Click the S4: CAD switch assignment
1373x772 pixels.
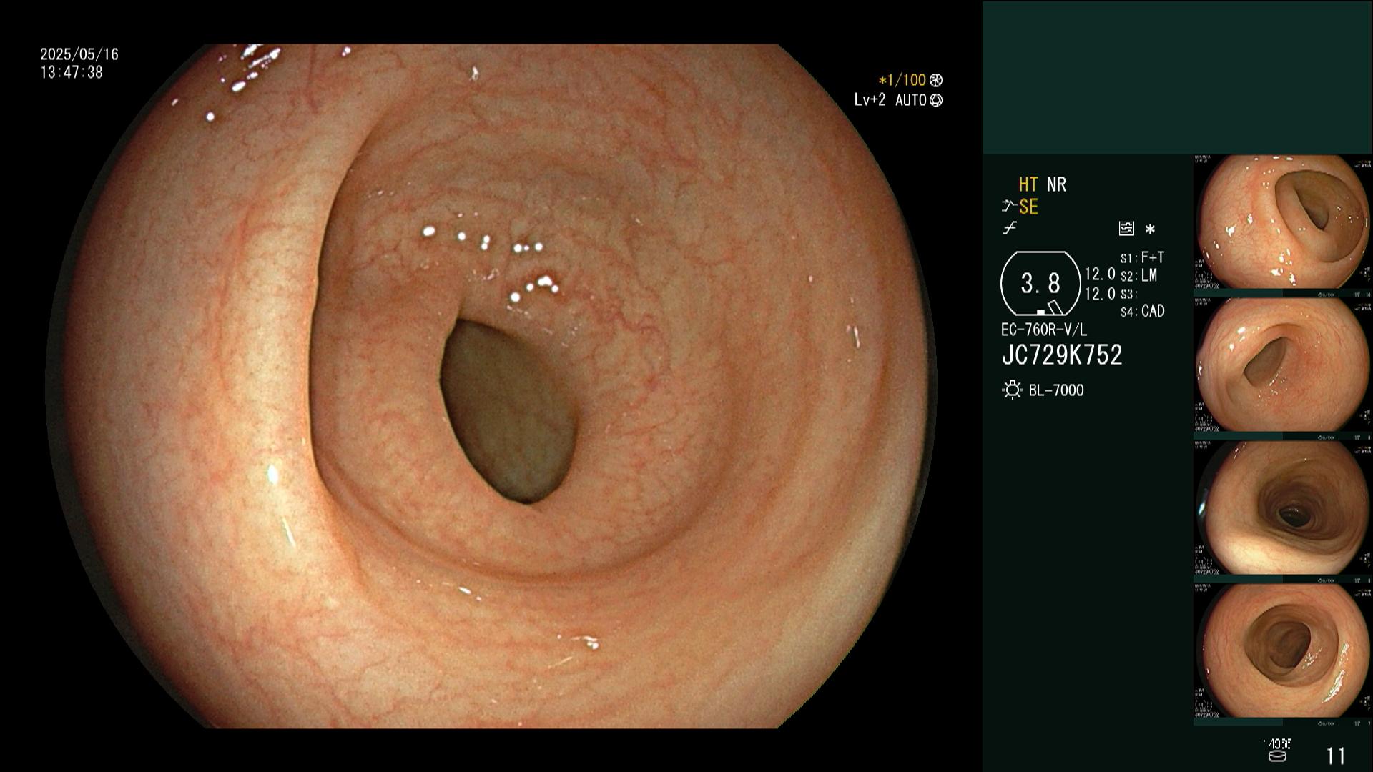tap(1143, 312)
